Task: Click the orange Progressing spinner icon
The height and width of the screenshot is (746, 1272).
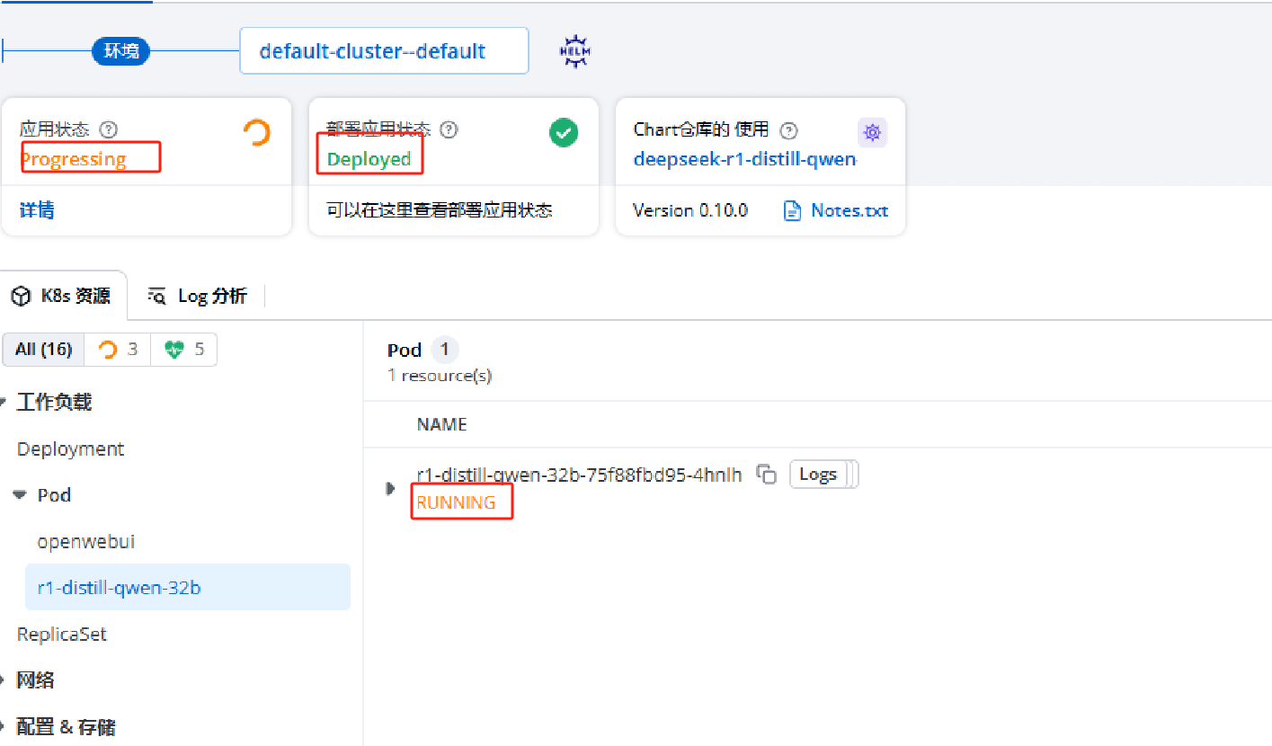Action: click(x=257, y=133)
